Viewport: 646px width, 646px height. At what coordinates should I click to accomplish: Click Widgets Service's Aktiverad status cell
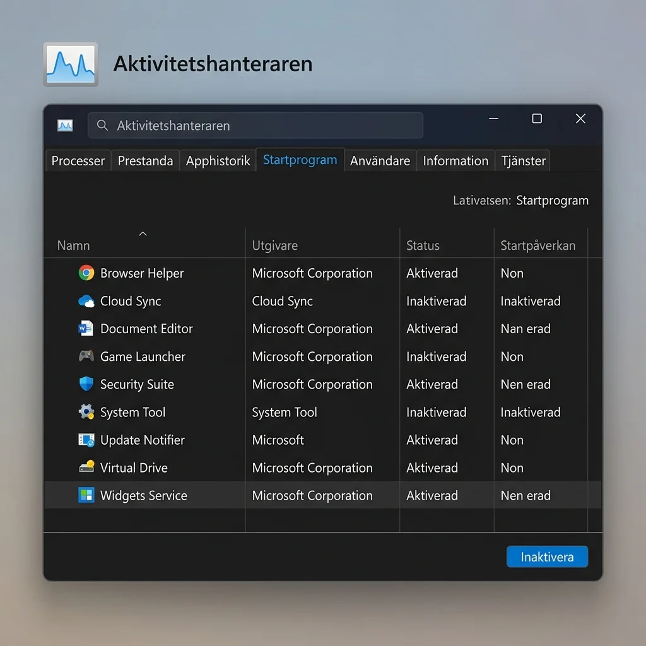[432, 496]
